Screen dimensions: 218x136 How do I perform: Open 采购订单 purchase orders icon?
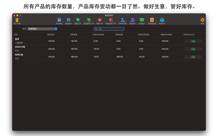pyautogui.click(x=78, y=20)
